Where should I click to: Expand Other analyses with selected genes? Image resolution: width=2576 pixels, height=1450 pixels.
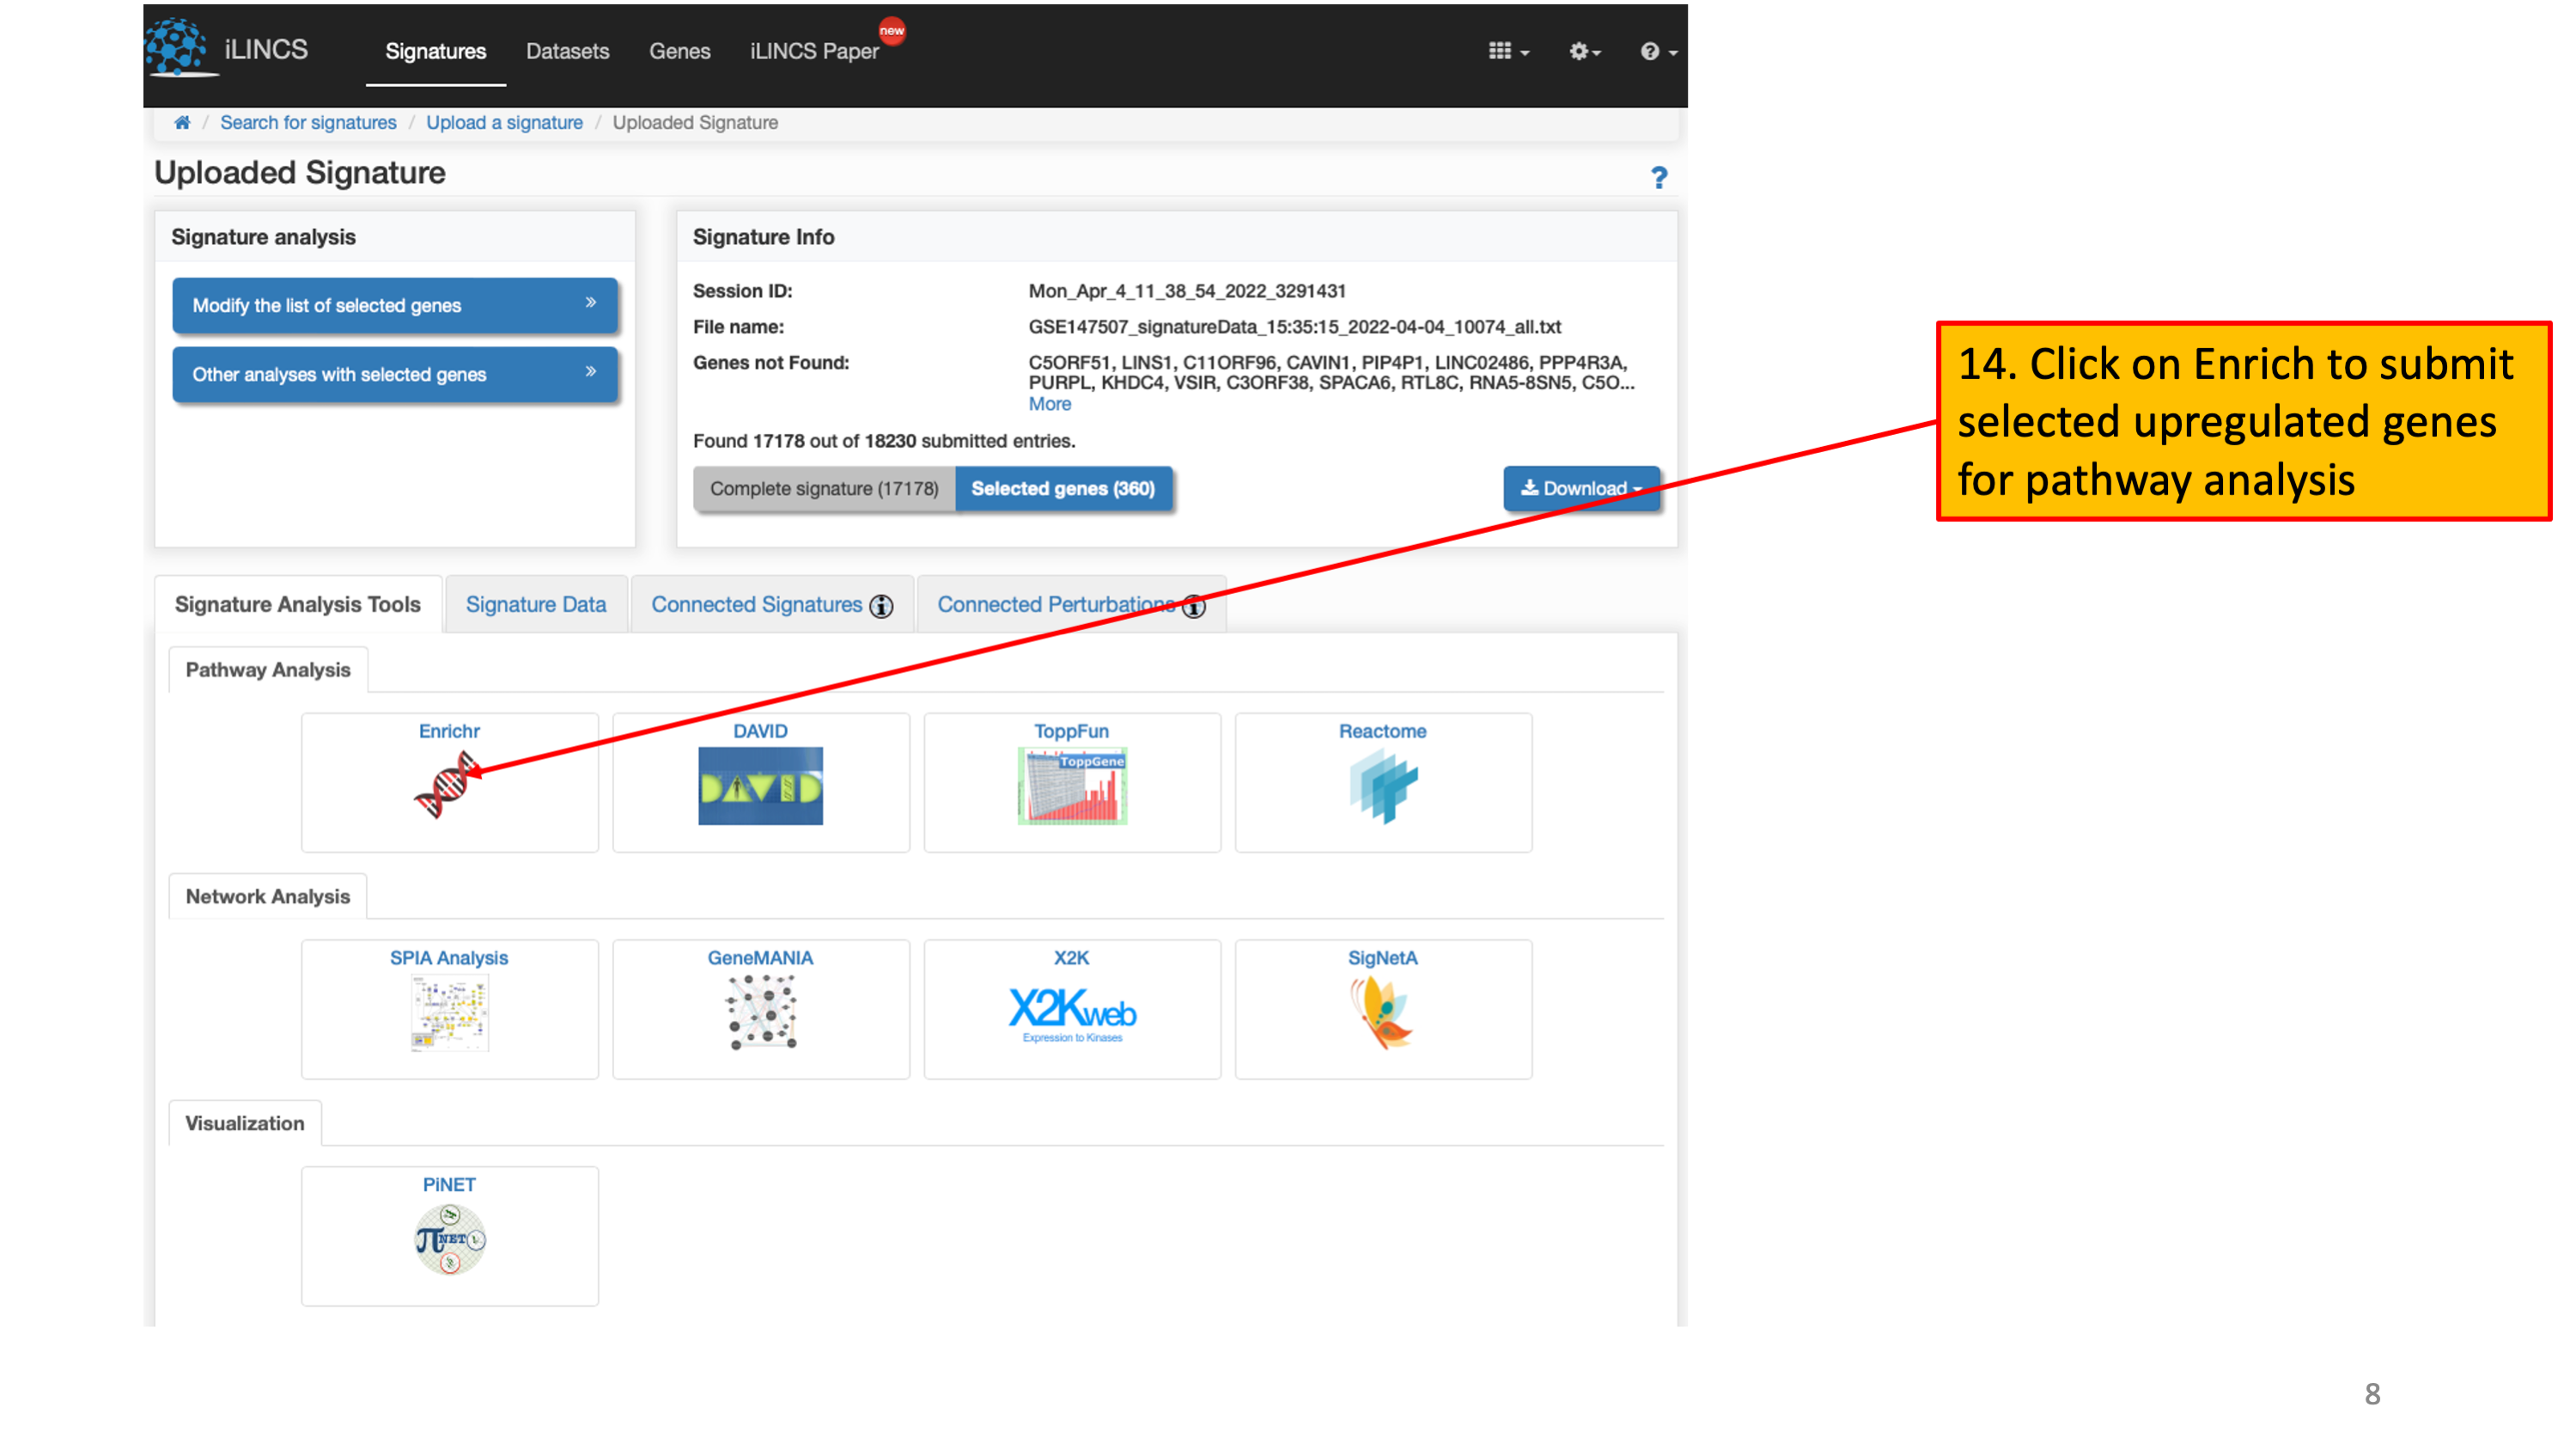tap(394, 374)
